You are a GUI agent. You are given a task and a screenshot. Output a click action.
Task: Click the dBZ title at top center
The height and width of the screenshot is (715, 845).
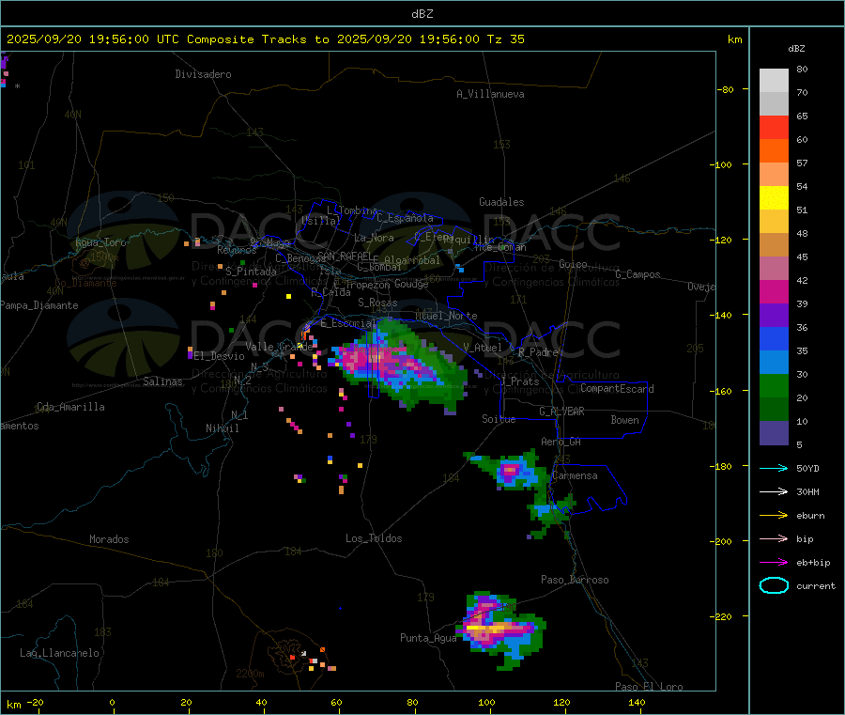pyautogui.click(x=422, y=14)
